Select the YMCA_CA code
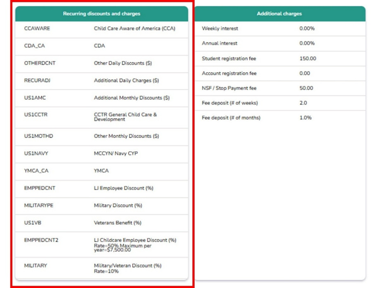 pos(36,171)
